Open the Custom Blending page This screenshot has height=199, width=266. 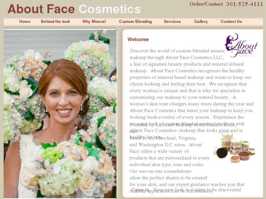pyautogui.click(x=135, y=22)
